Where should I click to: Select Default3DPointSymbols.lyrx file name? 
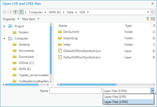(x=82, y=57)
